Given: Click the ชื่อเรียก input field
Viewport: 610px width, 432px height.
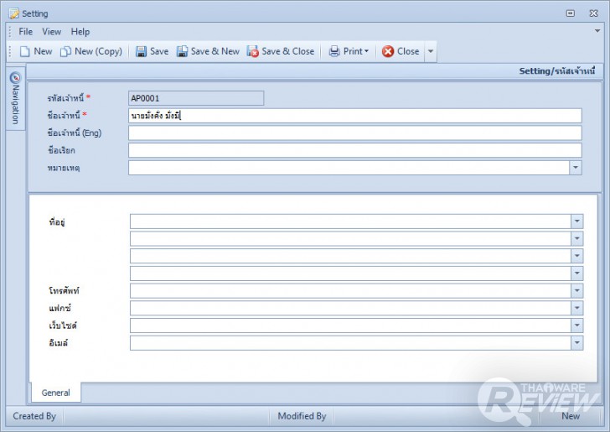Looking at the screenshot, I should pyautogui.click(x=355, y=150).
